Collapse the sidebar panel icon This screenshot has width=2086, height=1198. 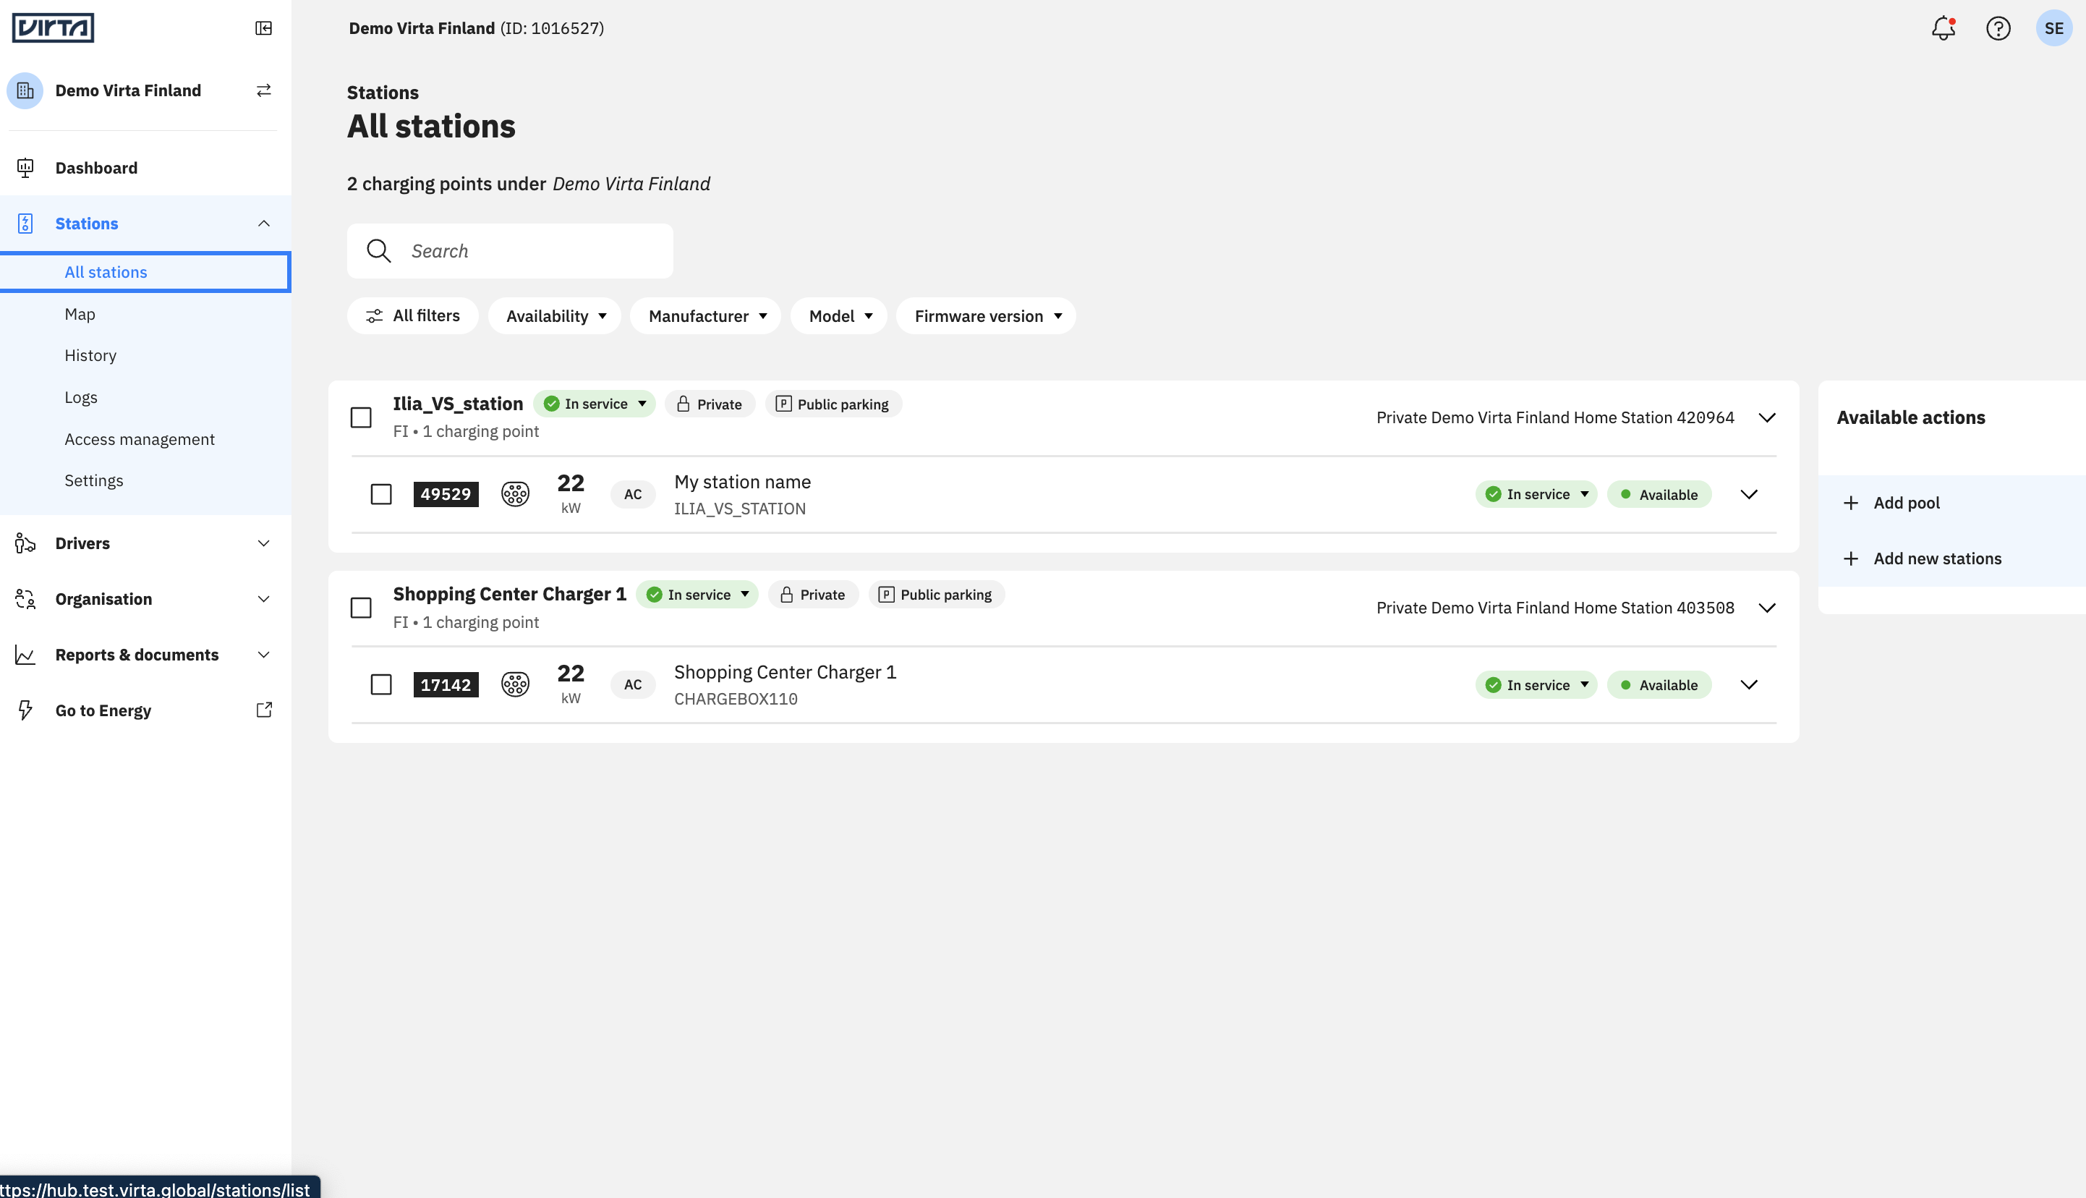(263, 28)
